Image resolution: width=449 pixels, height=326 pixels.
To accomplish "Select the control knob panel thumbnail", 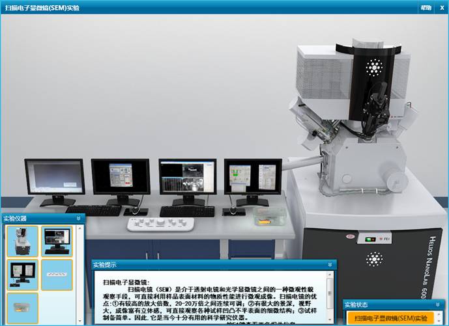I will coord(56,274).
